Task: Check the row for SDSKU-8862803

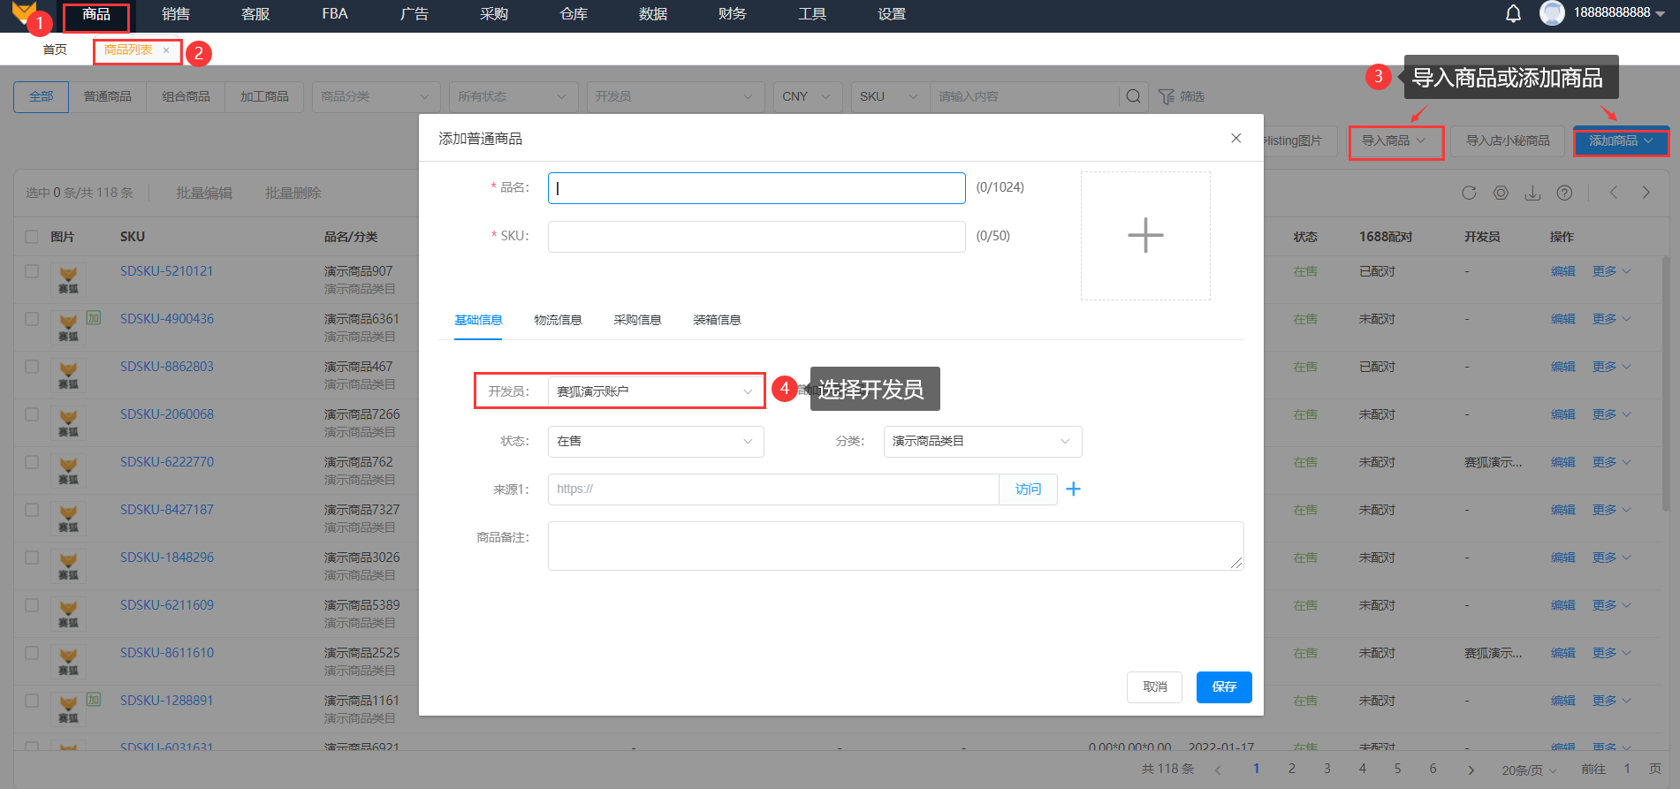Action: (x=32, y=367)
